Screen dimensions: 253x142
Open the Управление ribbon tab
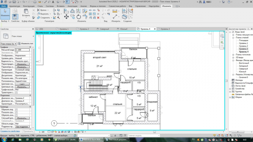pos(140,6)
